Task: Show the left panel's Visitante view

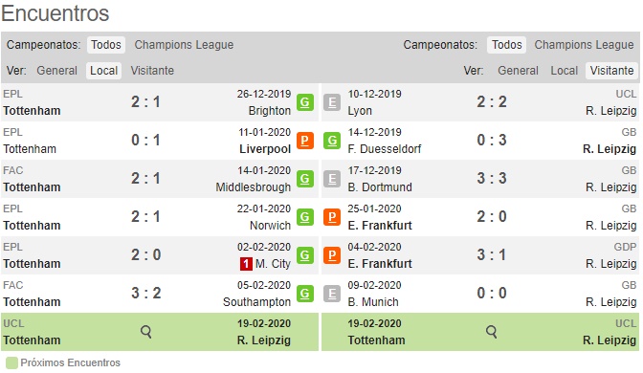Action: tap(152, 71)
